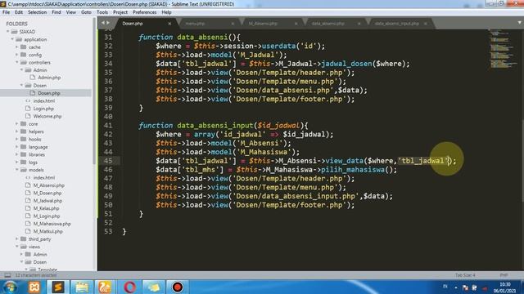The image size is (524, 294).
Task: Open the Preferences menu
Action: pos(144,12)
